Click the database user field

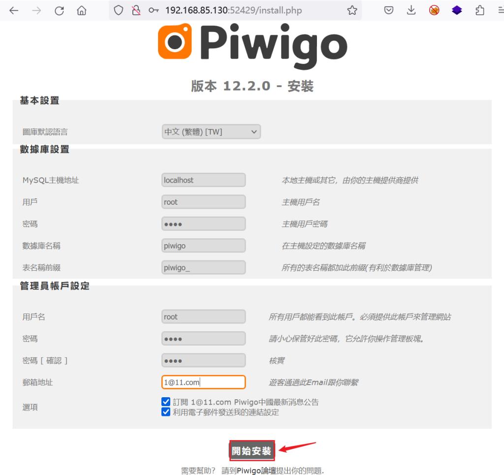[x=203, y=202]
